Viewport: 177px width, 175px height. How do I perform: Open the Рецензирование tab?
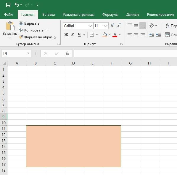pos(160,15)
